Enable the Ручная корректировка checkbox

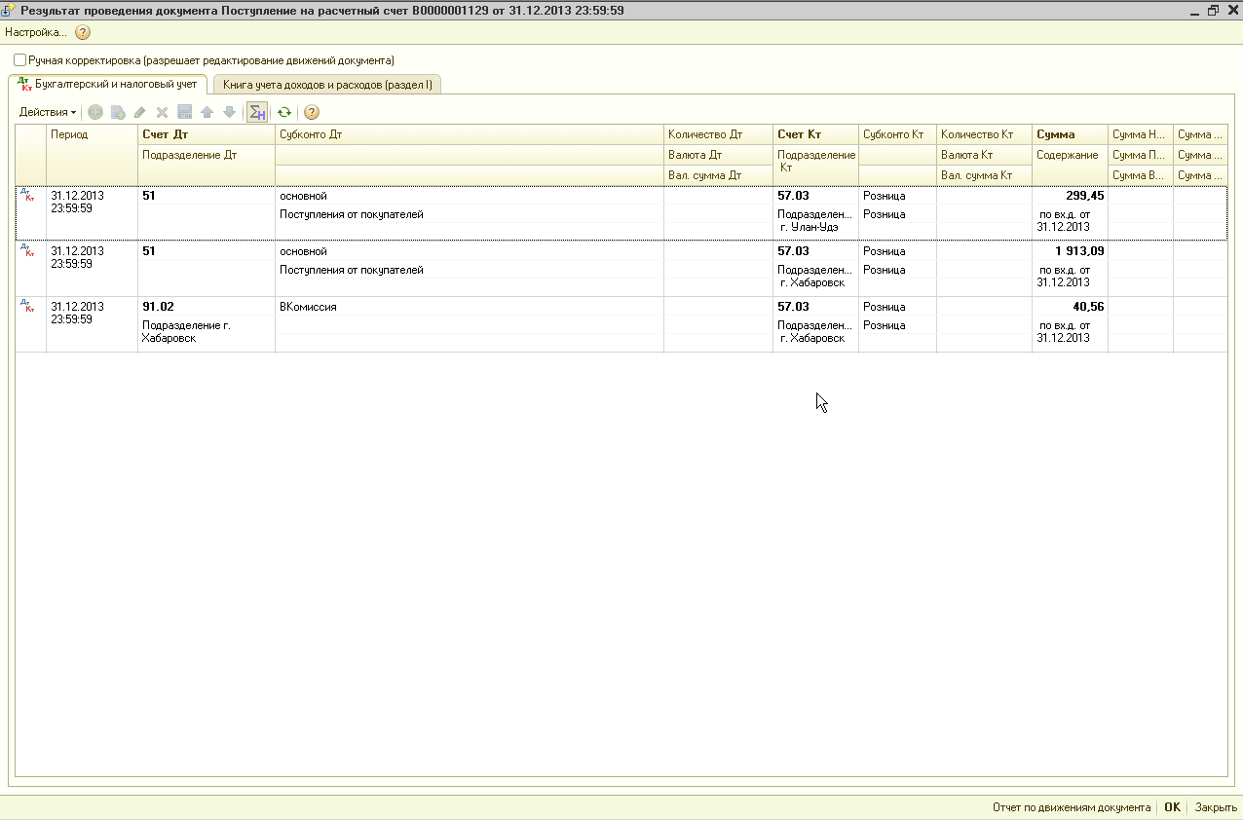click(20, 60)
